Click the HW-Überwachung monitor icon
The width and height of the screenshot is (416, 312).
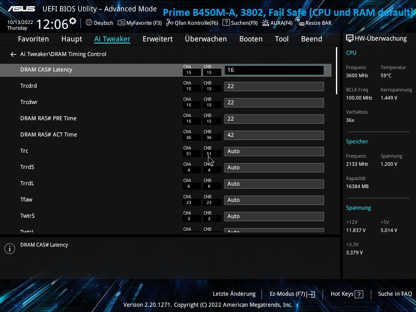(350, 39)
